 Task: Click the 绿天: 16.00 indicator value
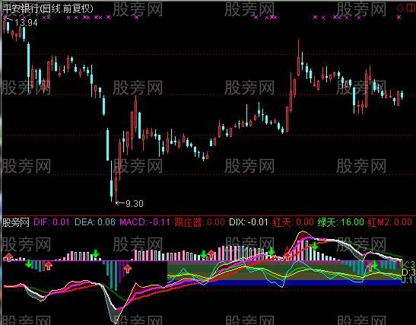point(341,222)
